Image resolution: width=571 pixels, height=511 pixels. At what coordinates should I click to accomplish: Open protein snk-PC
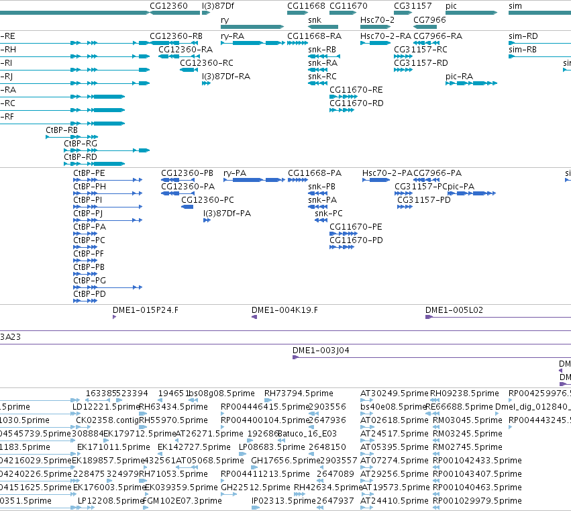[329, 214]
